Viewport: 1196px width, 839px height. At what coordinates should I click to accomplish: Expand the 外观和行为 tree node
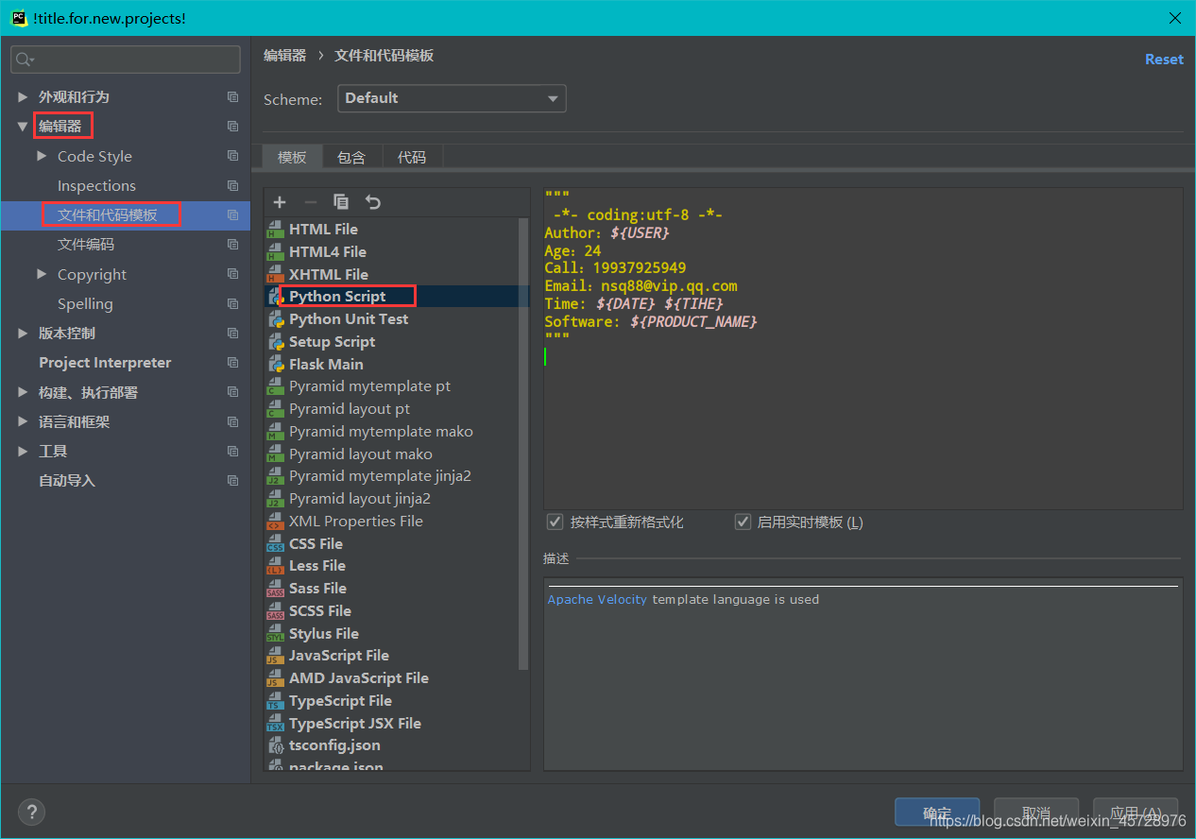click(23, 97)
